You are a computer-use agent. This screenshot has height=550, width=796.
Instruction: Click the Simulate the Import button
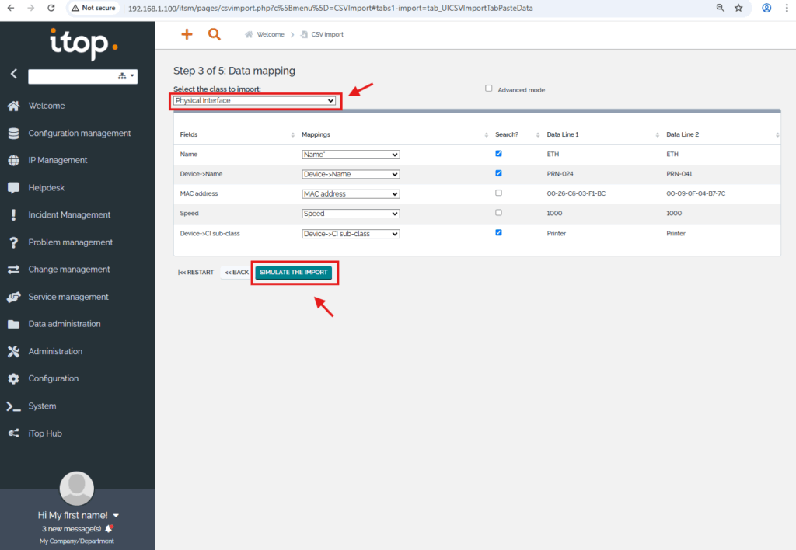(294, 273)
